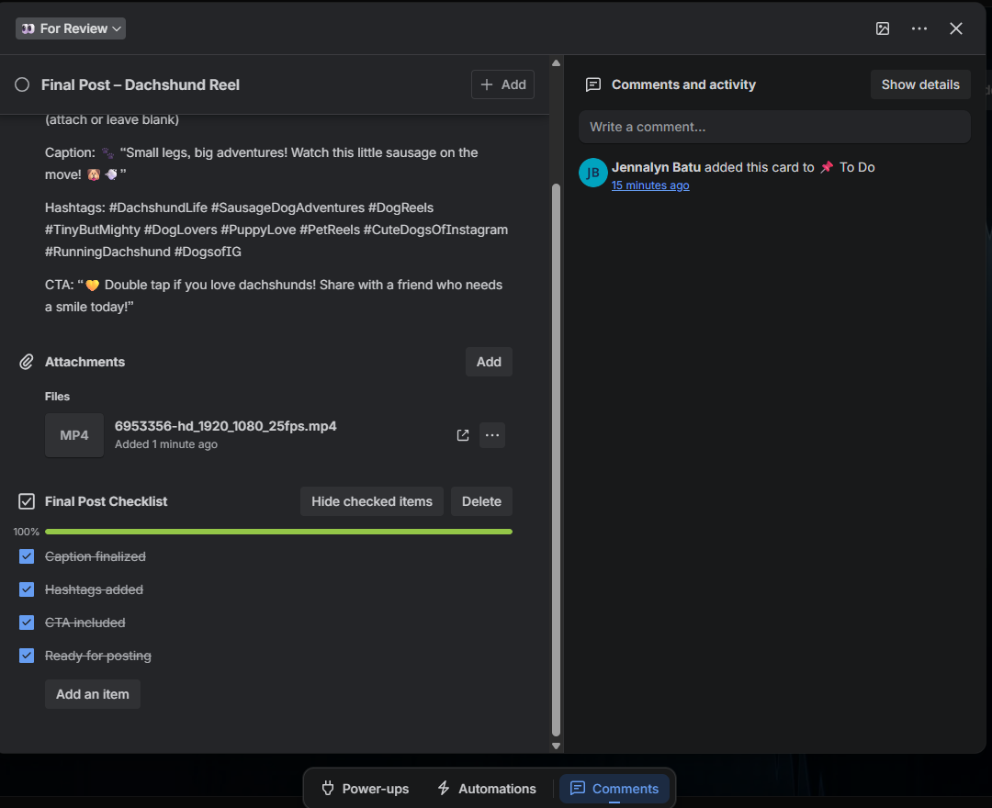The image size is (992, 808).
Task: Click the scroll down arrow of the card panel
Action: [556, 746]
